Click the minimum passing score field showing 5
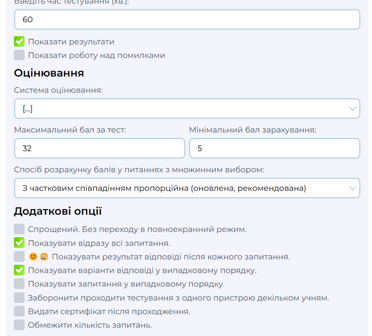 coord(275,148)
